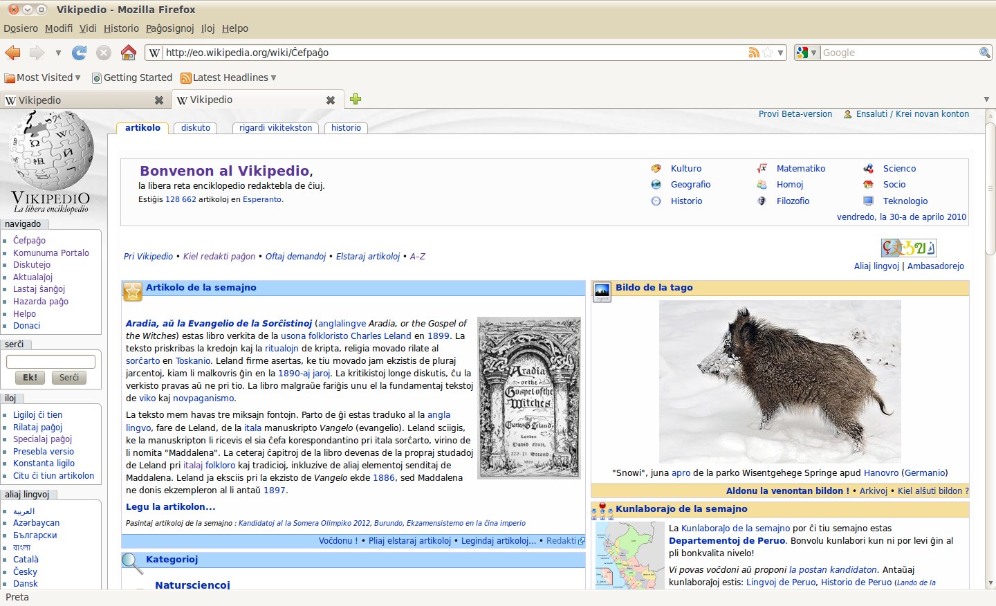Close the active Vikipedio browser tab
996x606 pixels.
pyautogui.click(x=331, y=100)
